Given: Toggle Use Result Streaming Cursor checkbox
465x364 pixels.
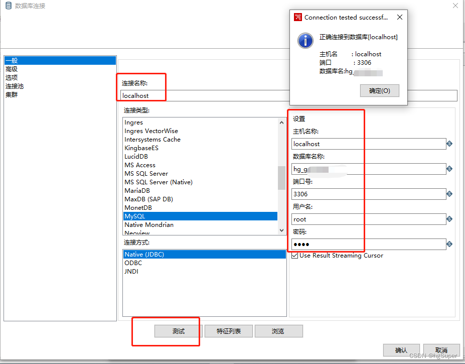Looking at the screenshot, I should pos(294,255).
